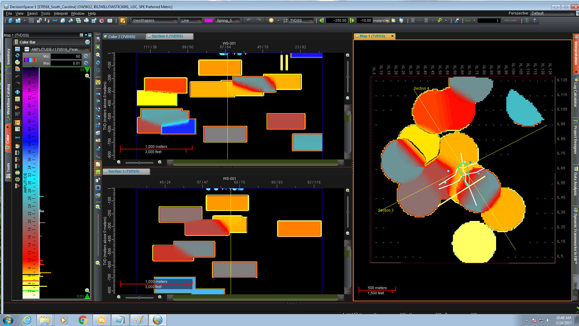Expand the arrow beside the bookmark star icon
Viewport: 579px width, 326px height.
click(x=446, y=21)
